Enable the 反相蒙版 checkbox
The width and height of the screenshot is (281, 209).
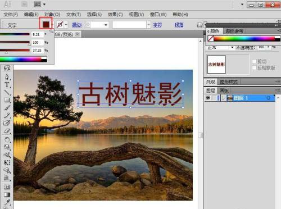(x=254, y=67)
